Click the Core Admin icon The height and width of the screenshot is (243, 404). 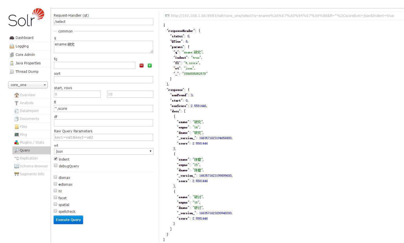point(12,55)
